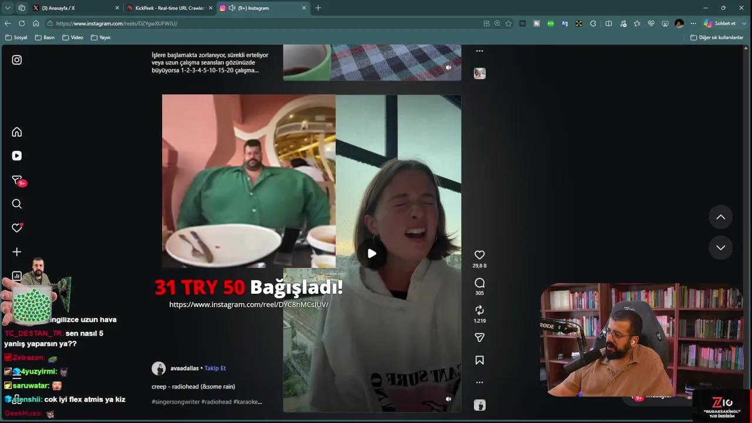Click the previous reel's caption about 1-2-3-4-5-10-15-20

pos(210,63)
